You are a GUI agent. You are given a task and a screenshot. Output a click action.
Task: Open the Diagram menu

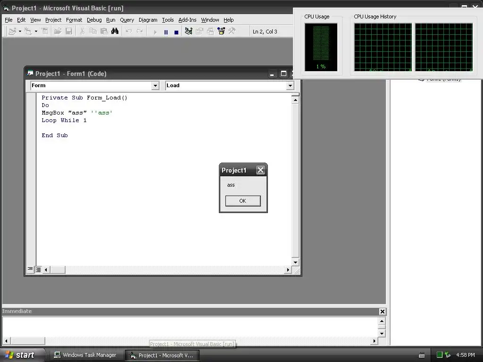[148, 20]
